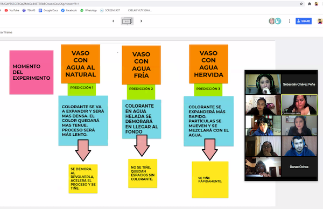This screenshot has height=209, width=323.
Task: Open the TEAMS bookmark
Action: tap(29, 10)
